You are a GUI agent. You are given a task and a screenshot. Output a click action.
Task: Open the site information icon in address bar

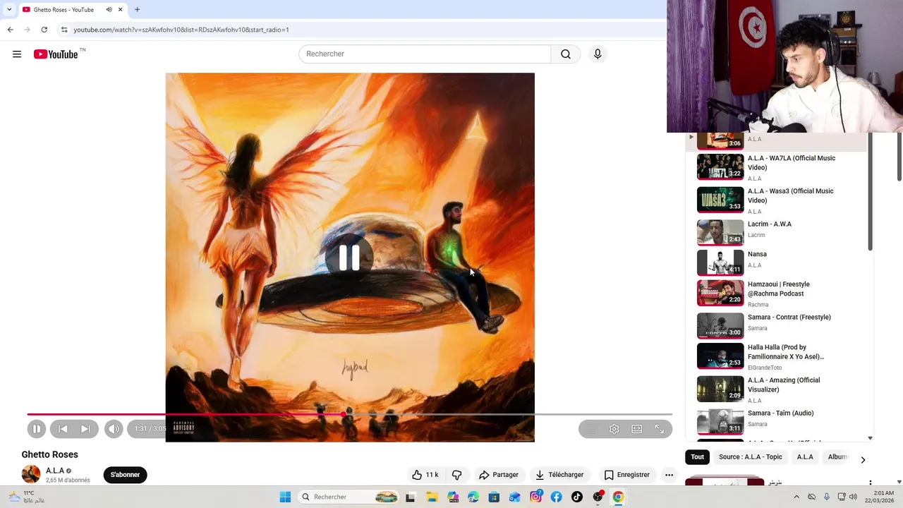63,30
